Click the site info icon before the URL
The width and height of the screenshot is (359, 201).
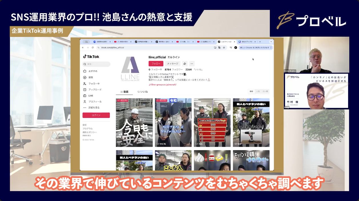tap(98, 47)
